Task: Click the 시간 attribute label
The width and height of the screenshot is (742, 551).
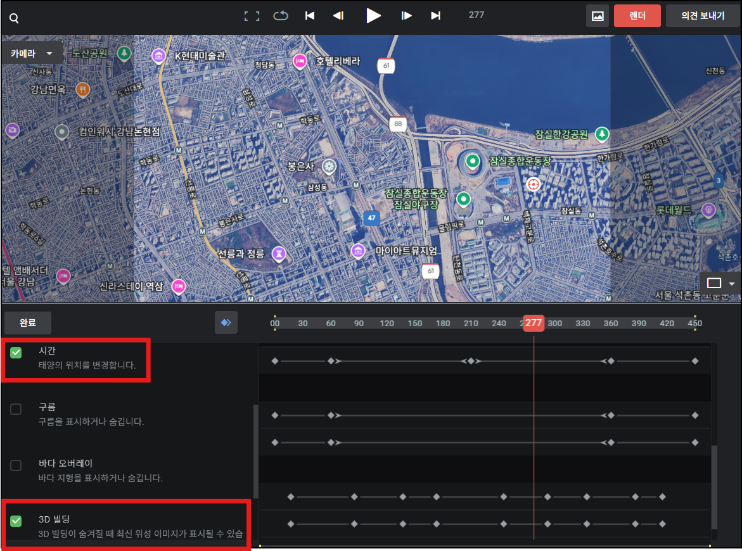Action: 48,350
